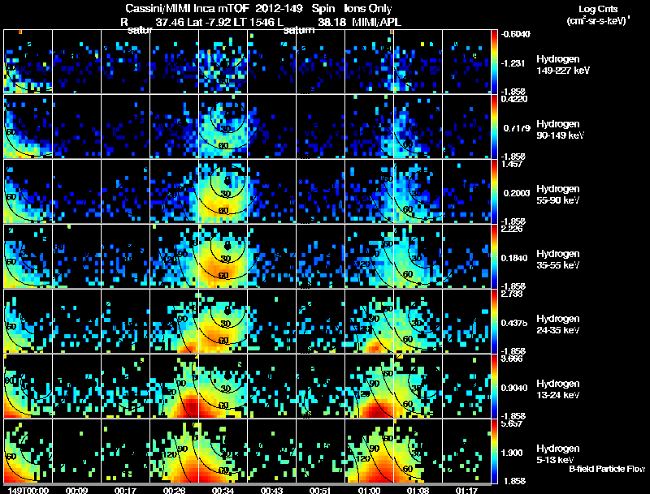Open the 5-13 keV image panel at 01:00

369,451
